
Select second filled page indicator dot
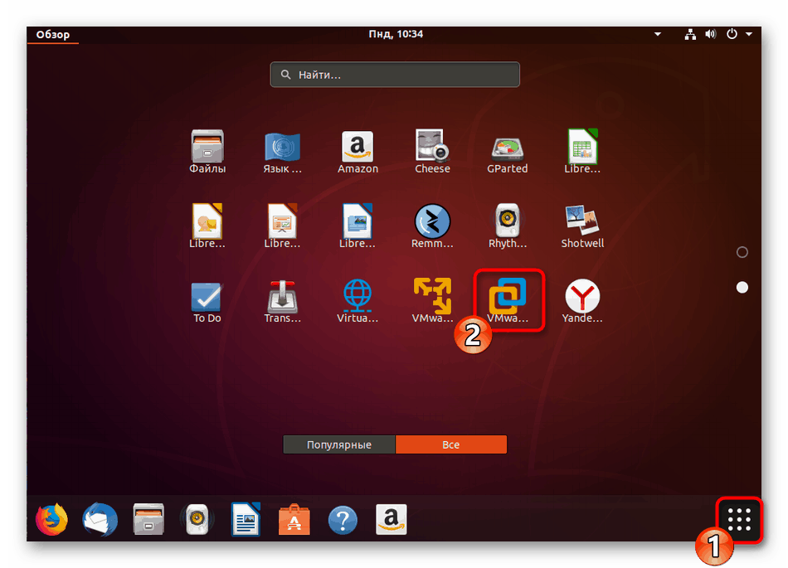point(742,287)
